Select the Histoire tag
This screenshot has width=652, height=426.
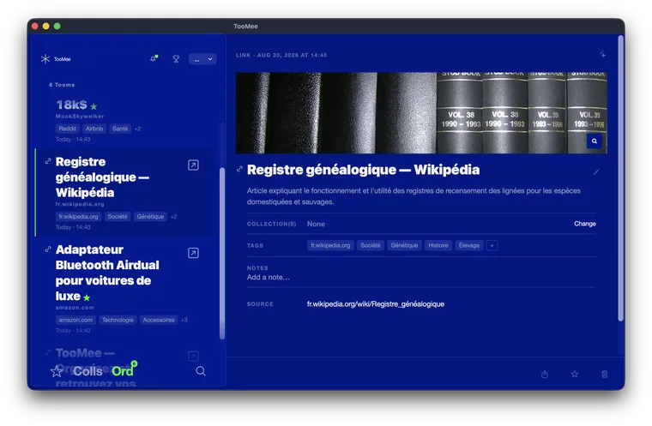point(438,246)
